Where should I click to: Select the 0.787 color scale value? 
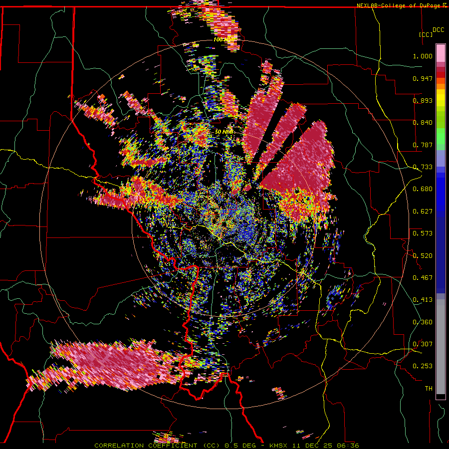423,145
